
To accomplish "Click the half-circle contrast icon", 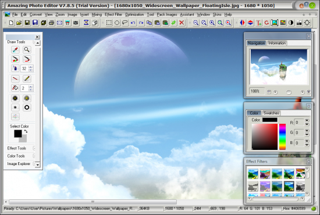I will [x=291, y=23].
